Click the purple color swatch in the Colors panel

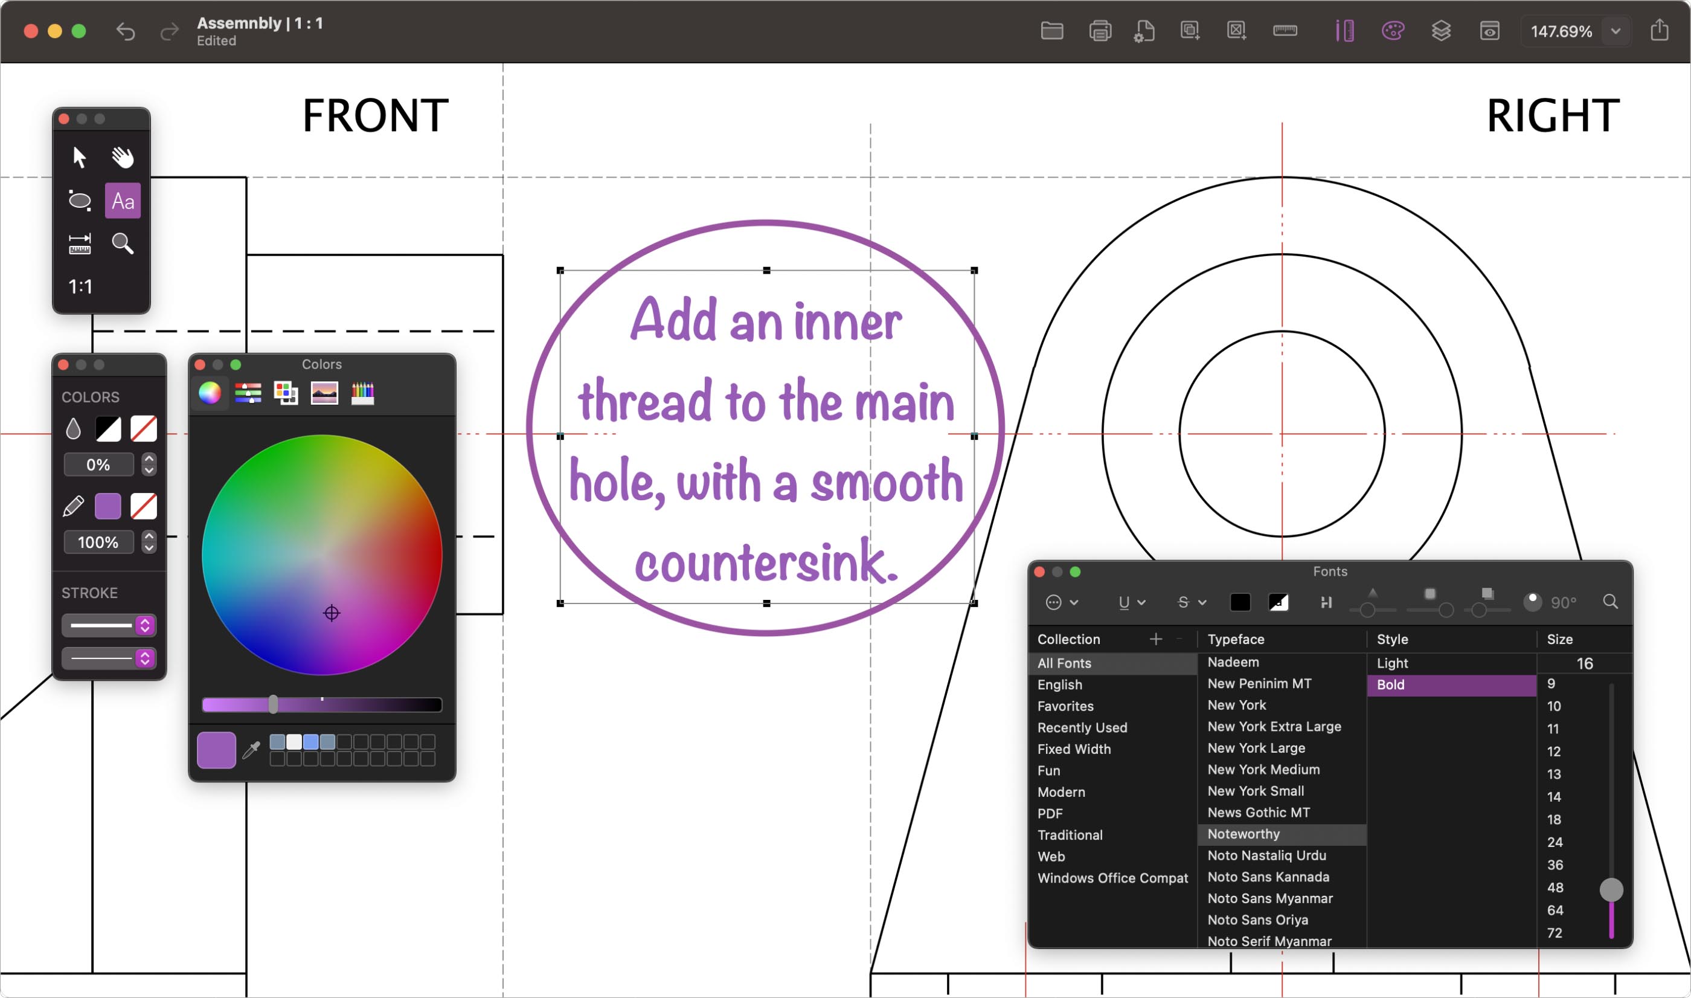point(216,750)
